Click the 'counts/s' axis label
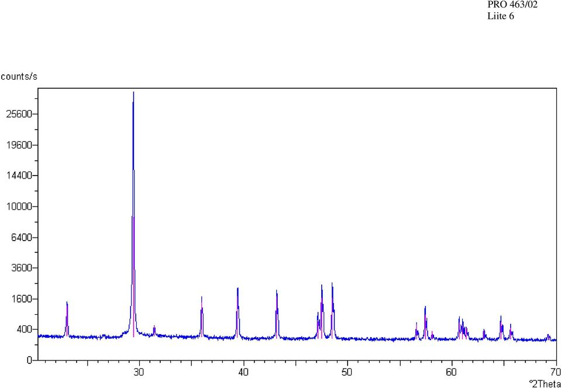The image size is (561, 388). [19, 77]
